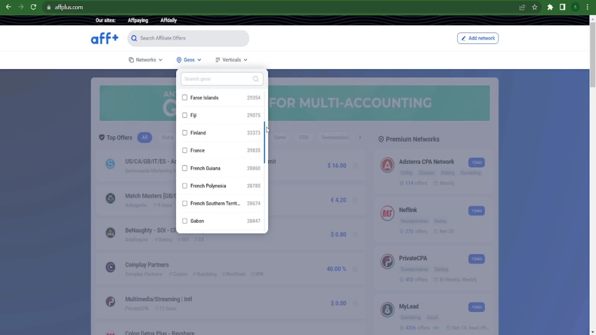Screen dimensions: 596x335
Task: Click the geo search magnifier icon
Action: tap(256, 79)
